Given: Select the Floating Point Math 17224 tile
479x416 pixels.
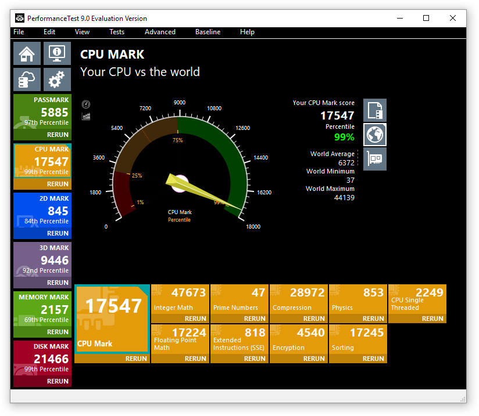Looking at the screenshot, I should coord(180,339).
